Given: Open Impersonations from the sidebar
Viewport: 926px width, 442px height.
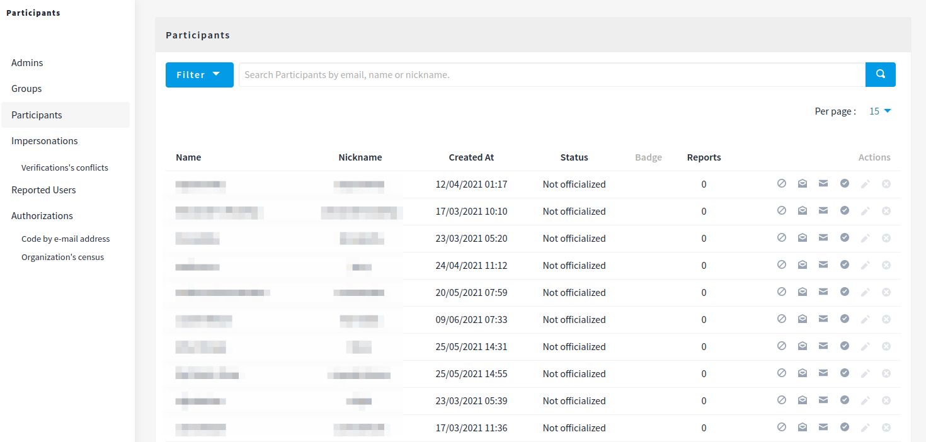Looking at the screenshot, I should (x=45, y=141).
